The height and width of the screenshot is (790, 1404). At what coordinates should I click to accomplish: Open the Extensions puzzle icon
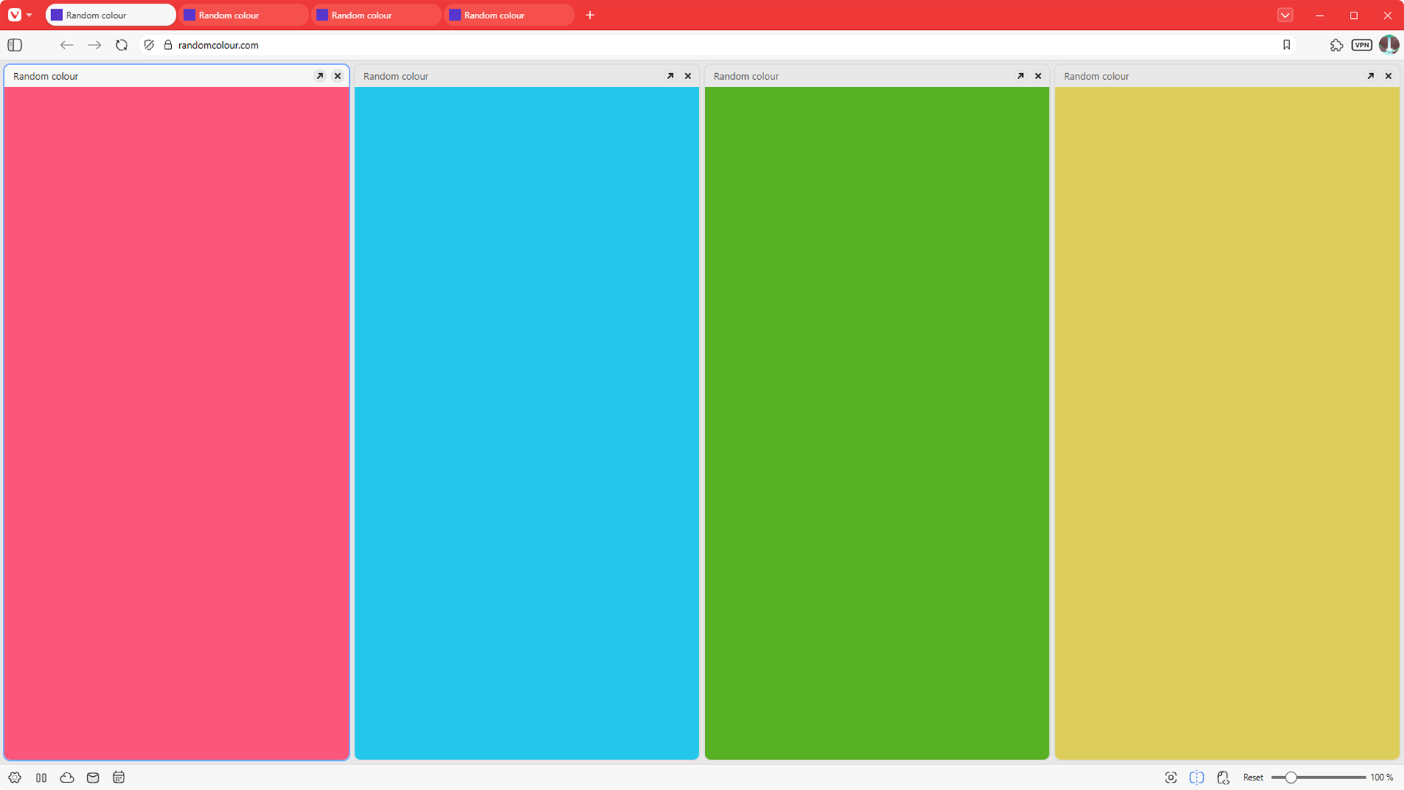[x=1337, y=45]
